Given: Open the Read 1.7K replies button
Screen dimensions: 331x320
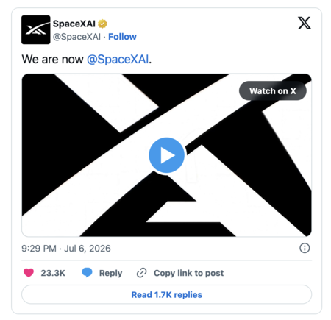Looking at the screenshot, I should pyautogui.click(x=167, y=294).
